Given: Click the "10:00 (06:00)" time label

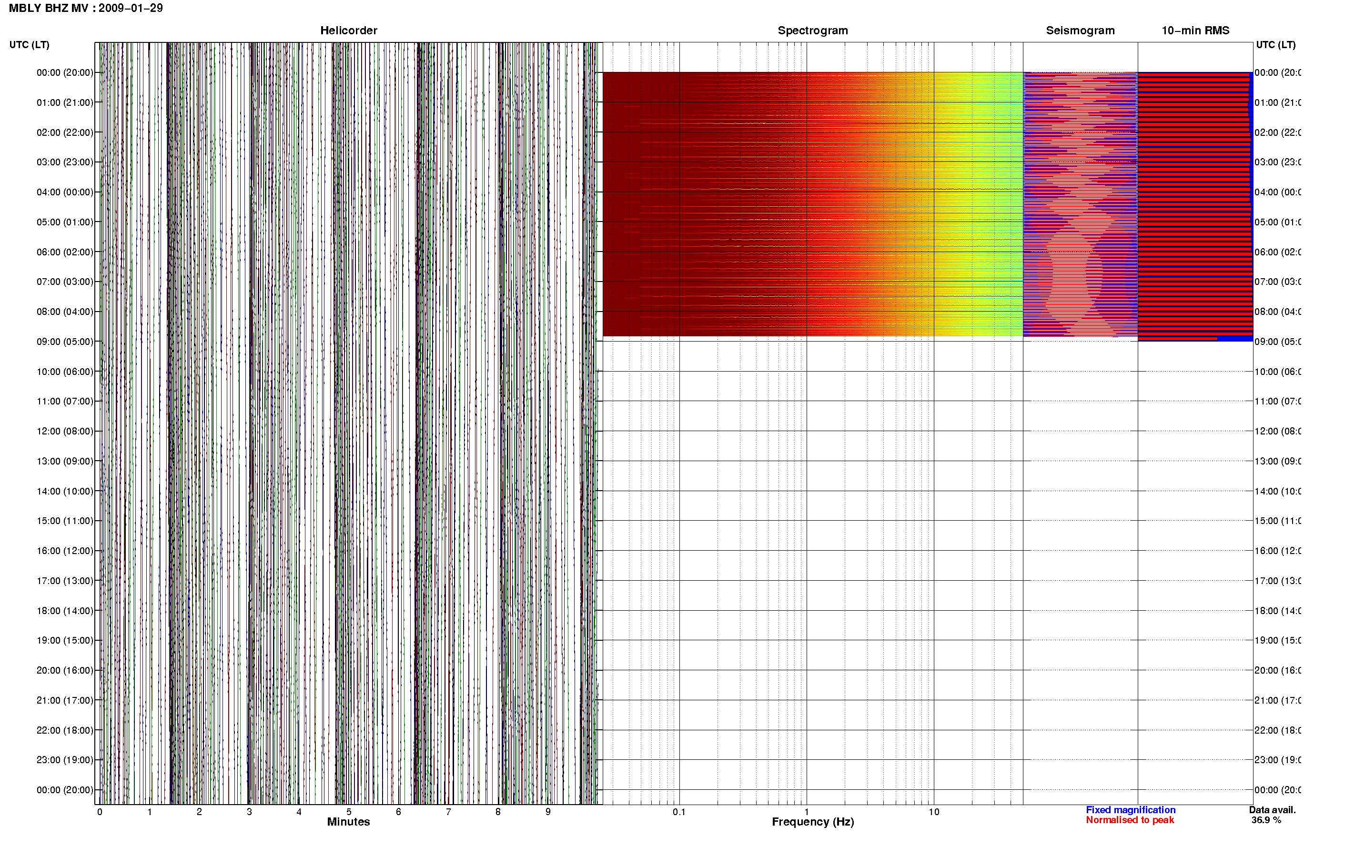Looking at the screenshot, I should 65,372.
